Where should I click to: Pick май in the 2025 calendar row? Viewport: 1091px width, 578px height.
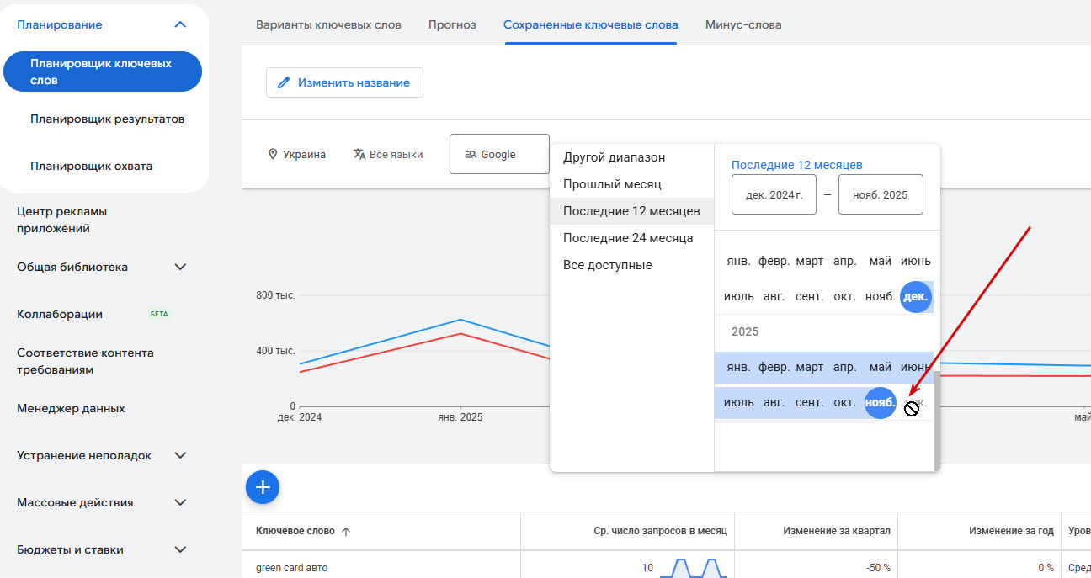(x=881, y=368)
